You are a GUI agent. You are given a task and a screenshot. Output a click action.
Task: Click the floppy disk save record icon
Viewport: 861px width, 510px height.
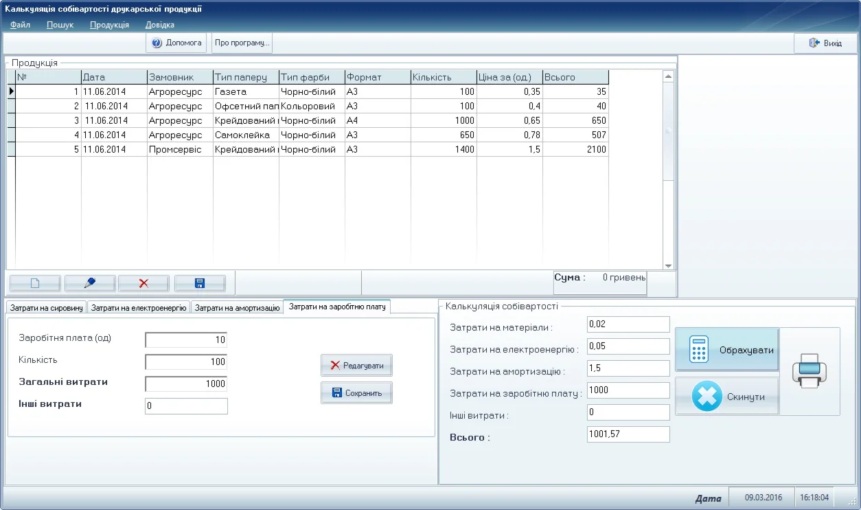200,283
